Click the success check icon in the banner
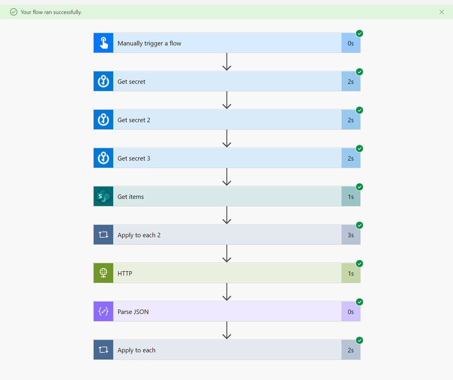The width and height of the screenshot is (453, 380). tap(14, 12)
